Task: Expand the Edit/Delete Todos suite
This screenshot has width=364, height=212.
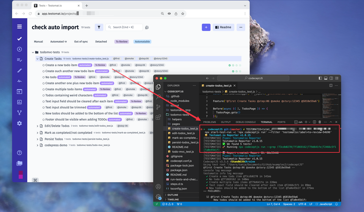Action: (x=38, y=126)
